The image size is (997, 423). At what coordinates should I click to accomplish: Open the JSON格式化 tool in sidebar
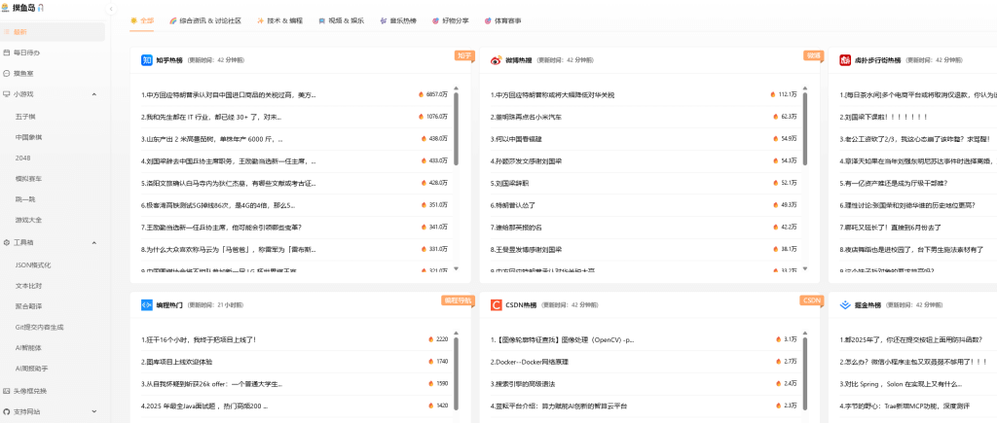click(33, 264)
